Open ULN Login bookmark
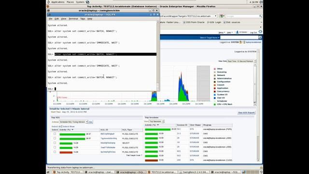 tap(214, 22)
